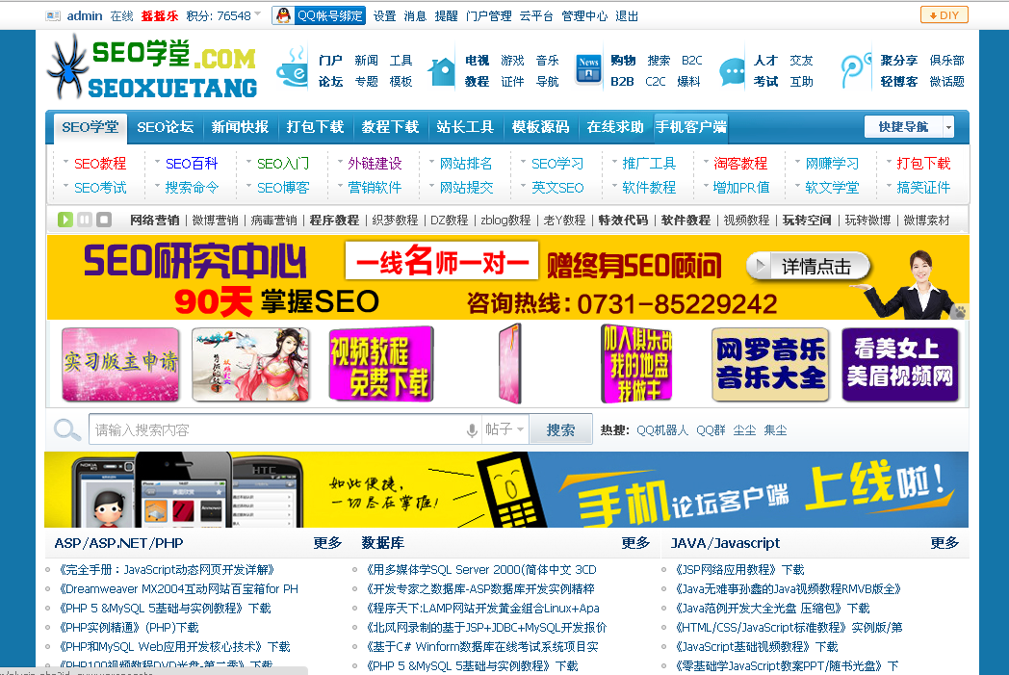Click 更多 beside JAVA/Javascript

click(x=944, y=543)
